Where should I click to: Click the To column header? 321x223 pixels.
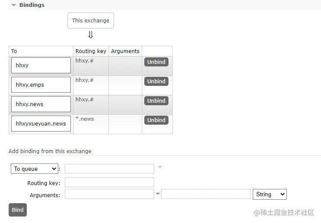(14, 51)
